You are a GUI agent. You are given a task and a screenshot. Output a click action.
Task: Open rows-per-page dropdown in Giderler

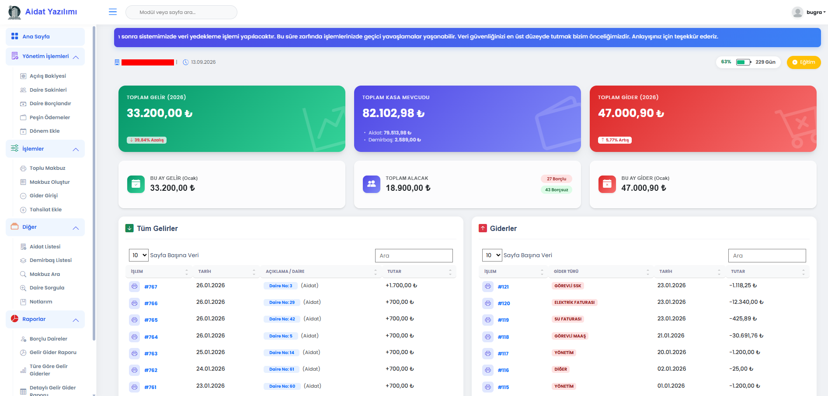[492, 255]
